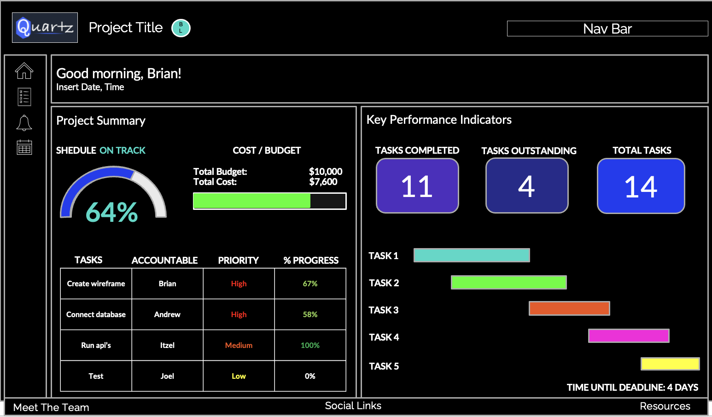Screen dimensions: 712x417
Task: Open Meet The Team footer link
Action: (51, 407)
